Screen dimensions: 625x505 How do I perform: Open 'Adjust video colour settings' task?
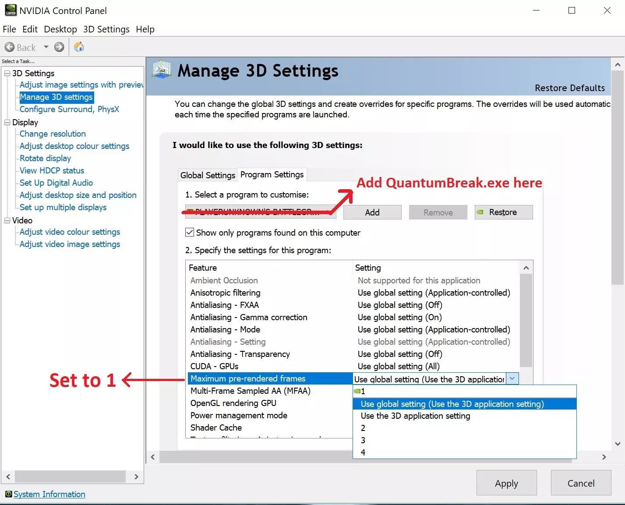click(x=70, y=232)
